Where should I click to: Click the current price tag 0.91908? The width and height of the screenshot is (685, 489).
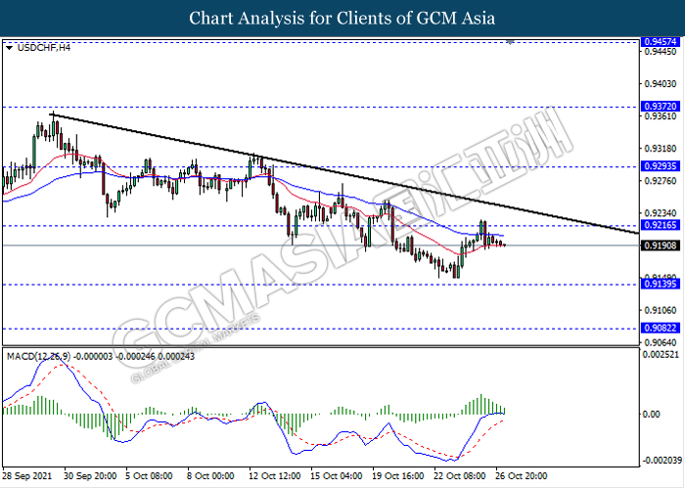pyautogui.click(x=661, y=245)
